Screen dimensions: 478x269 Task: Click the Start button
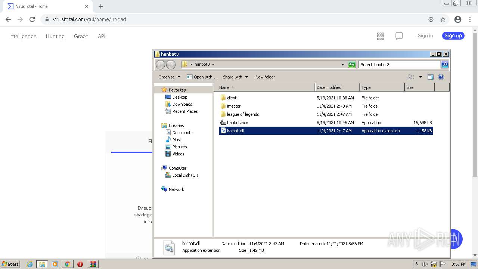click(x=10, y=264)
